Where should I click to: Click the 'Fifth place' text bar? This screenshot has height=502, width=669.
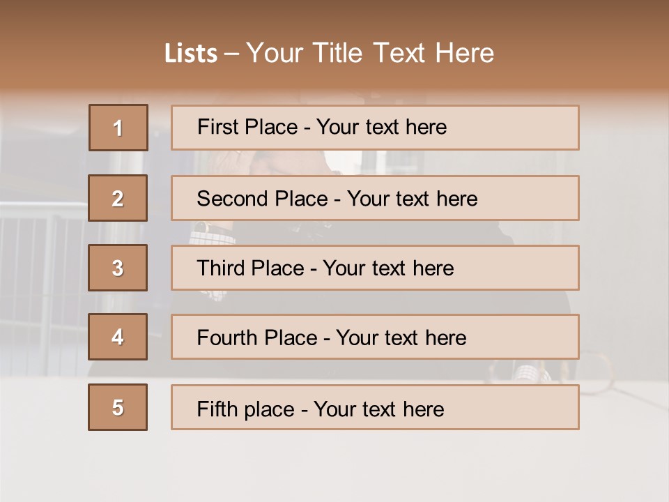click(x=375, y=407)
